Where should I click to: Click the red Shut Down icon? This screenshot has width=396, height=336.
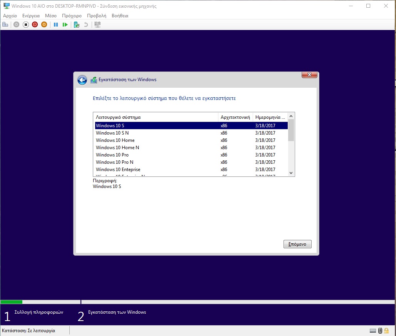pyautogui.click(x=35, y=25)
